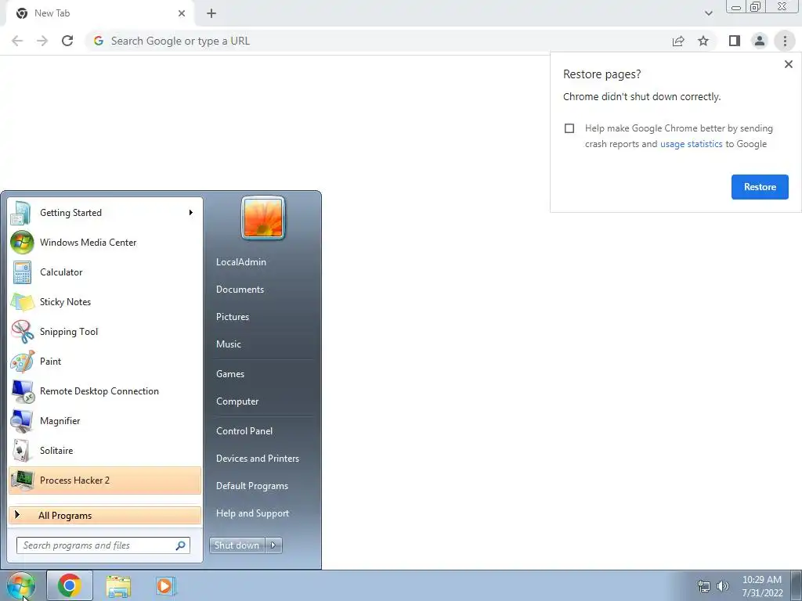This screenshot has height=601, width=802.
Task: Expand the Getting Started submenu arrow
Action: [x=191, y=213]
